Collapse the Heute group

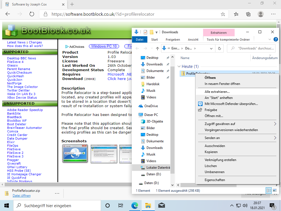click(x=179, y=66)
